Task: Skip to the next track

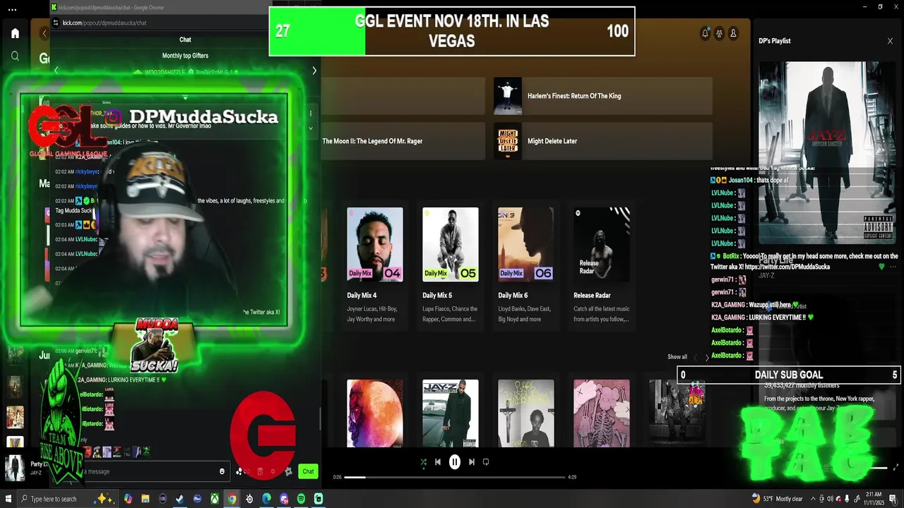Action: tap(471, 462)
